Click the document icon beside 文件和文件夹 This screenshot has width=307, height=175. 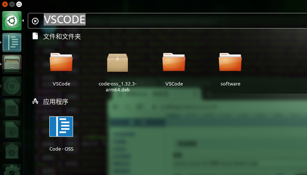point(35,36)
